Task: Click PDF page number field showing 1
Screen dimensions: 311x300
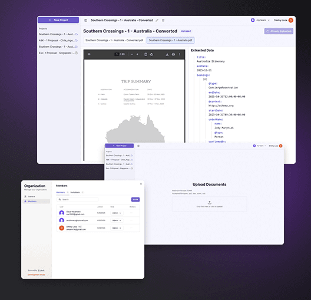Action: point(117,54)
